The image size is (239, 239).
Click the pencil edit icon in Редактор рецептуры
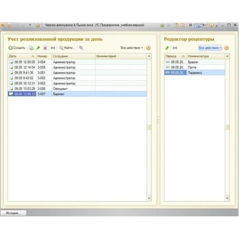pyautogui.click(x=167, y=48)
